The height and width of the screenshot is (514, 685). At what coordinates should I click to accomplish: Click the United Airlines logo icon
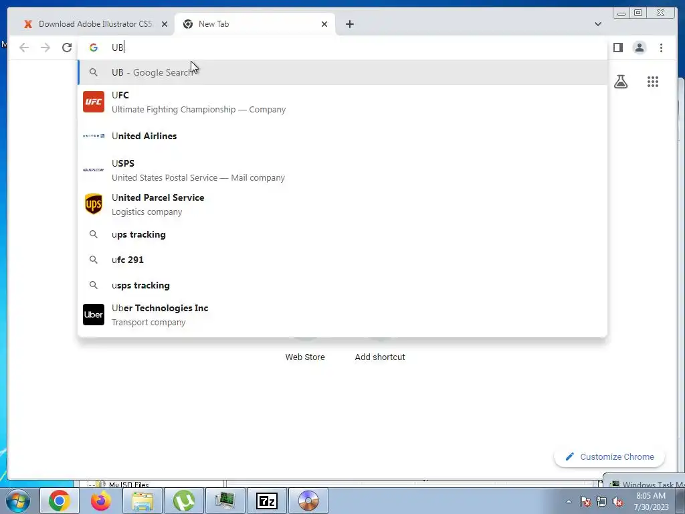click(94, 136)
